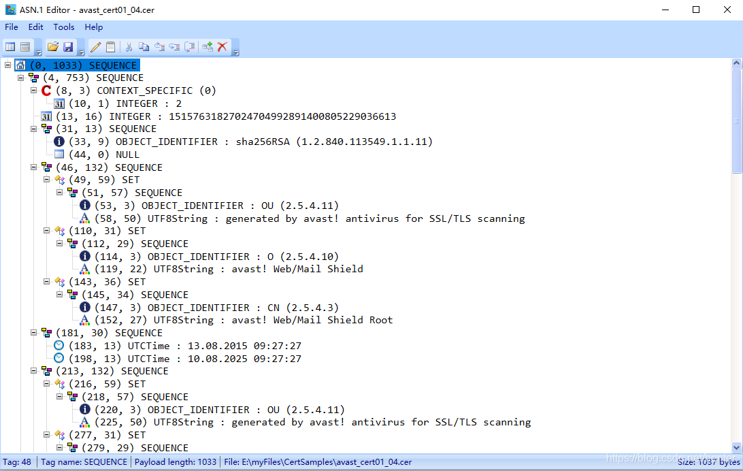This screenshot has width=743, height=471.
Task: Insert a new node with the green plus icon
Action: coord(206,46)
